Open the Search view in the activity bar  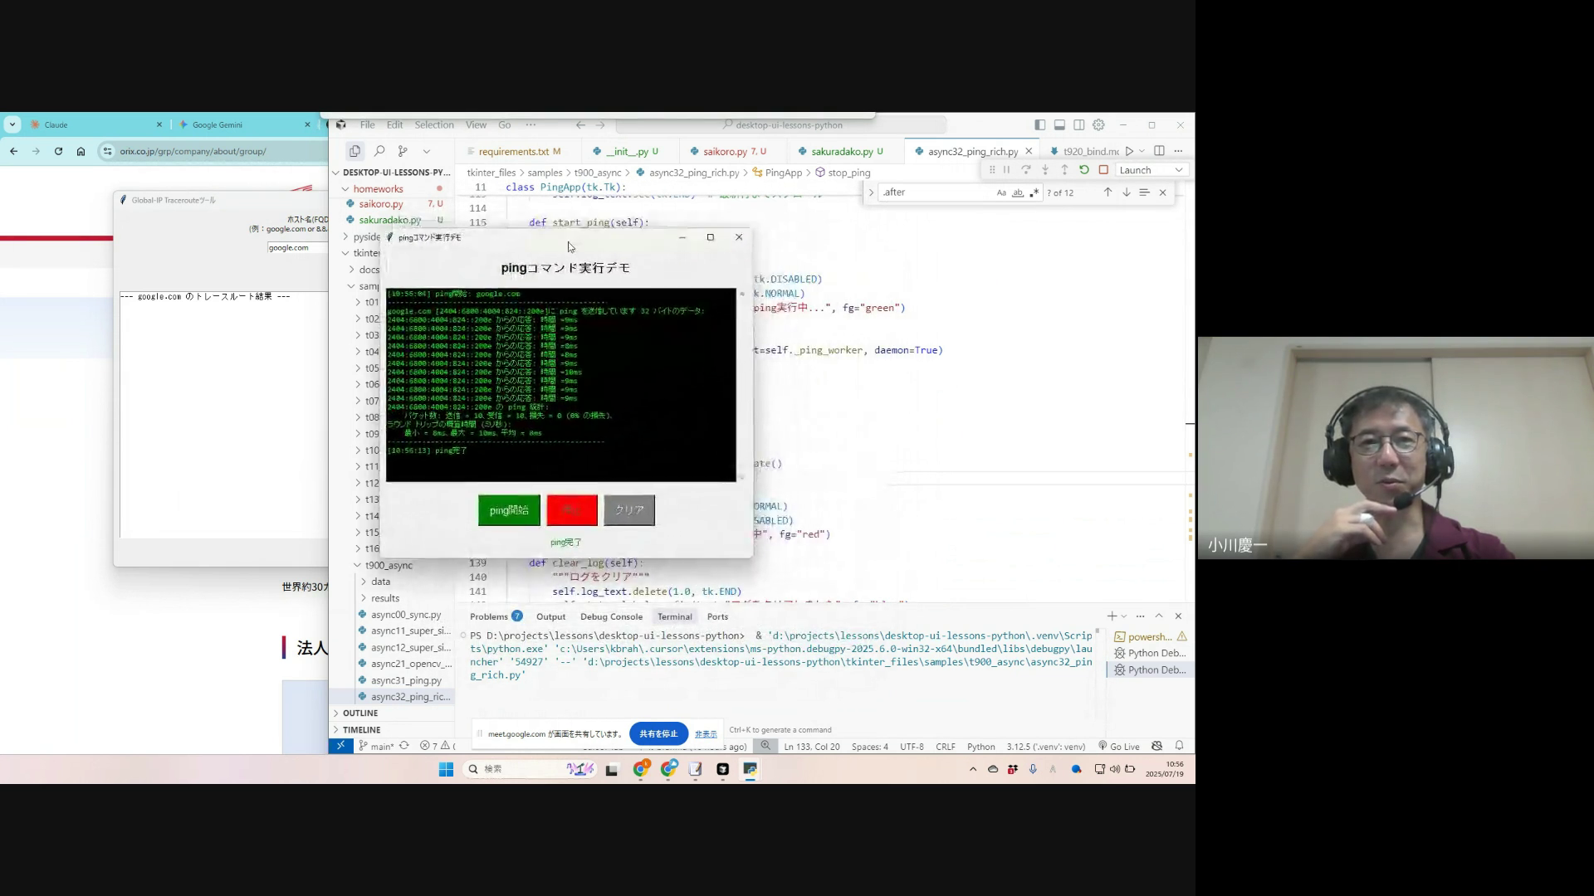[379, 151]
